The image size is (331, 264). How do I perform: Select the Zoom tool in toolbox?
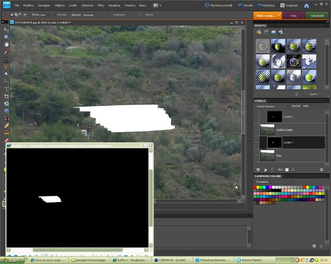pos(6,37)
